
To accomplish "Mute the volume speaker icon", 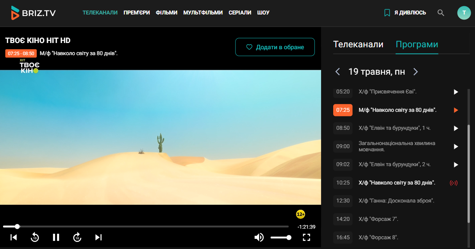I will point(259,237).
